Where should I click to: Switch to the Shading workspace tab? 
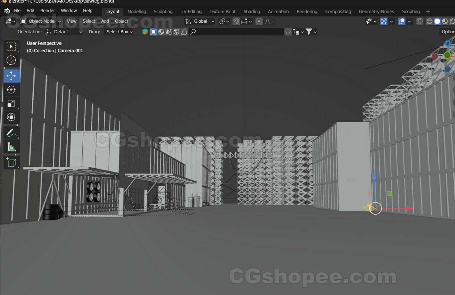[252, 12]
